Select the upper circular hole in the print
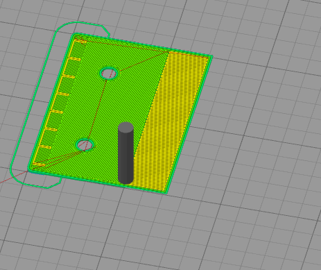The image size is (321, 270). (109, 73)
